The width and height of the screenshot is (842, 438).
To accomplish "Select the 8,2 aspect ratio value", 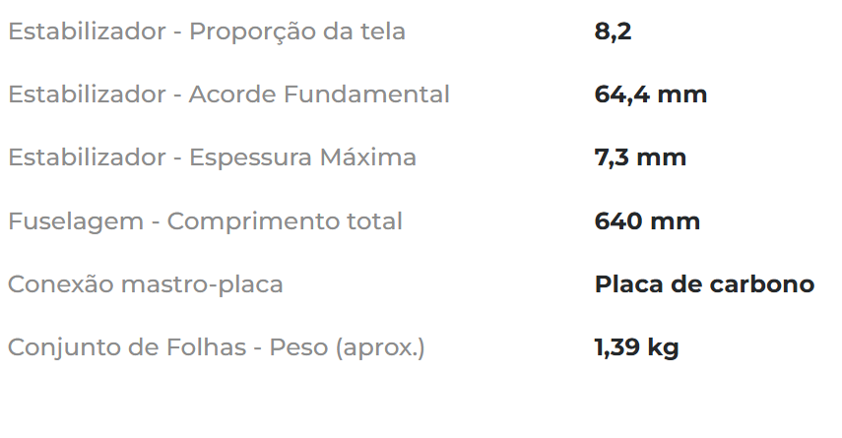I will click(613, 31).
